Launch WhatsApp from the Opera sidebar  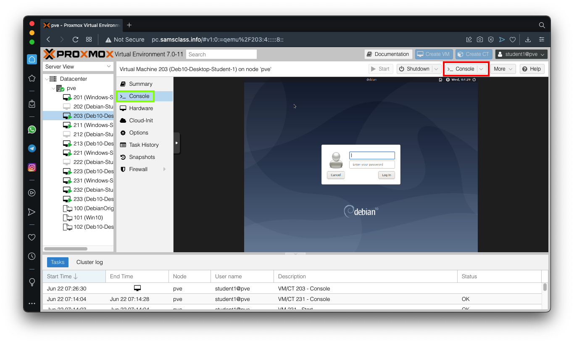pos(32,129)
